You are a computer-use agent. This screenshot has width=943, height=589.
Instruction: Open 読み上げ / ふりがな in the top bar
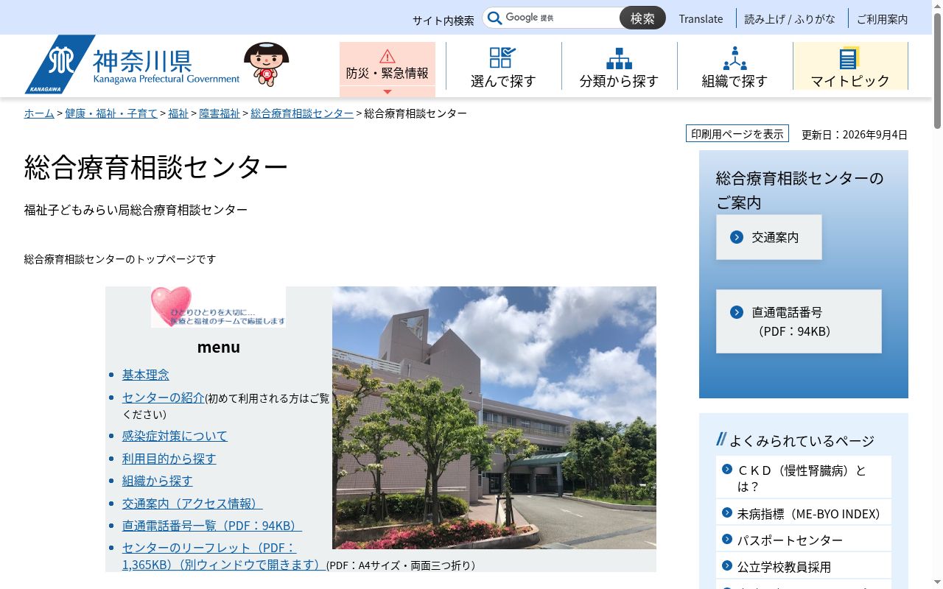(790, 19)
